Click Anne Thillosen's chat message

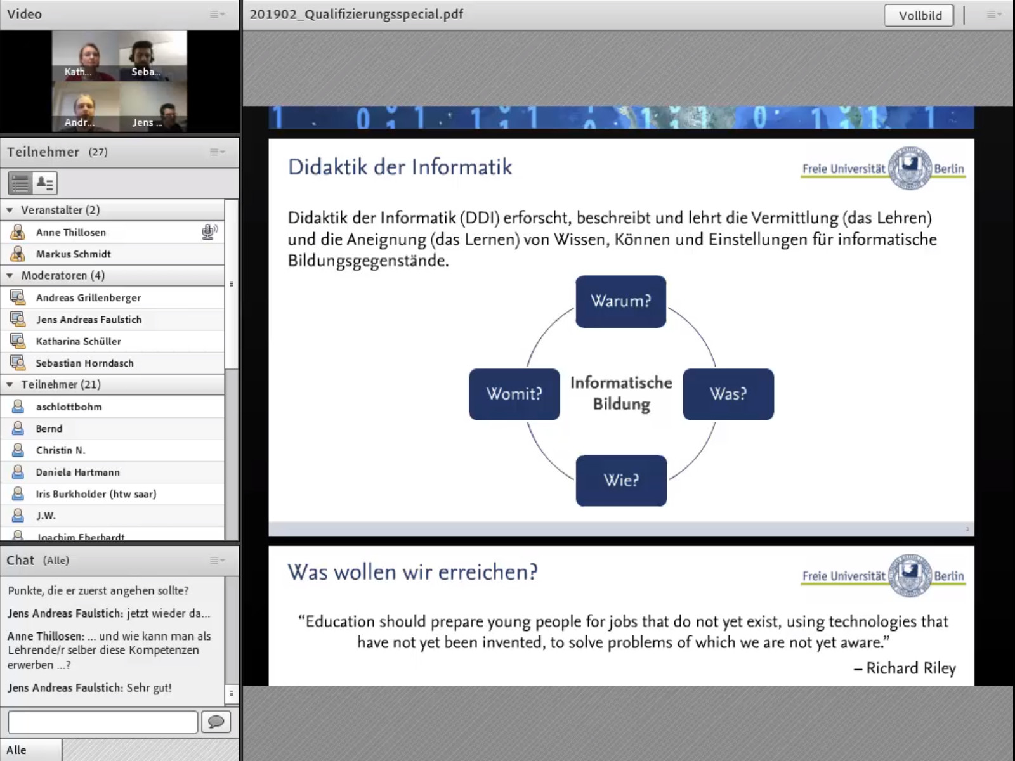tap(109, 650)
